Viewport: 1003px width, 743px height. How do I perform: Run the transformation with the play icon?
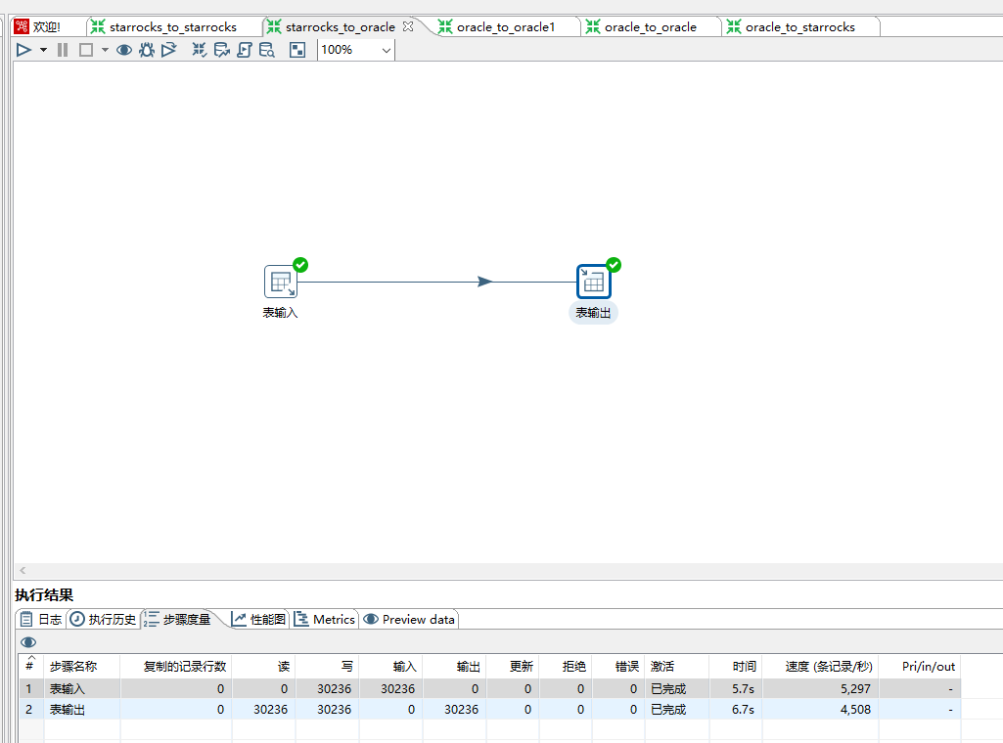pos(23,50)
